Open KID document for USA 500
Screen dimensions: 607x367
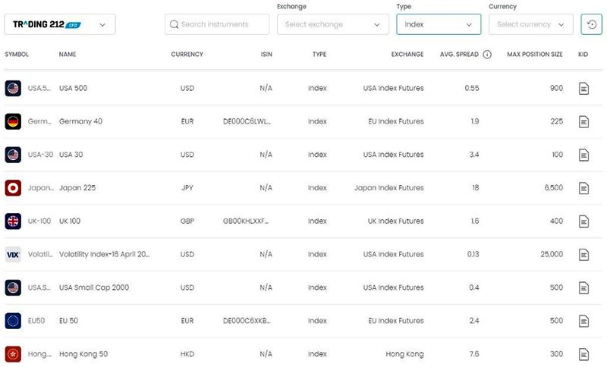[583, 89]
